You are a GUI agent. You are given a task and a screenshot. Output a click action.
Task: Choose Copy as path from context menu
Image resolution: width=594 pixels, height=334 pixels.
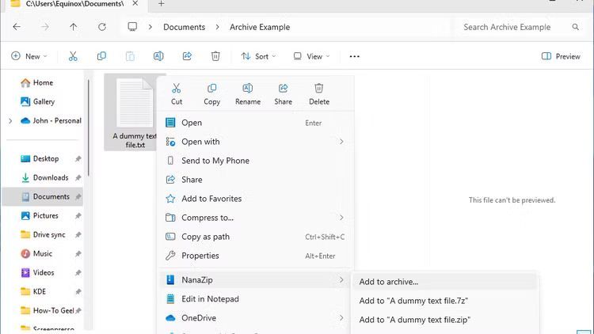[205, 237]
